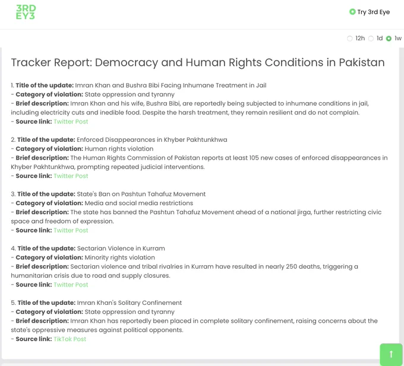404x366 pixels.
Task: Click category 'Media and social media restrictions'
Action: coord(138,203)
